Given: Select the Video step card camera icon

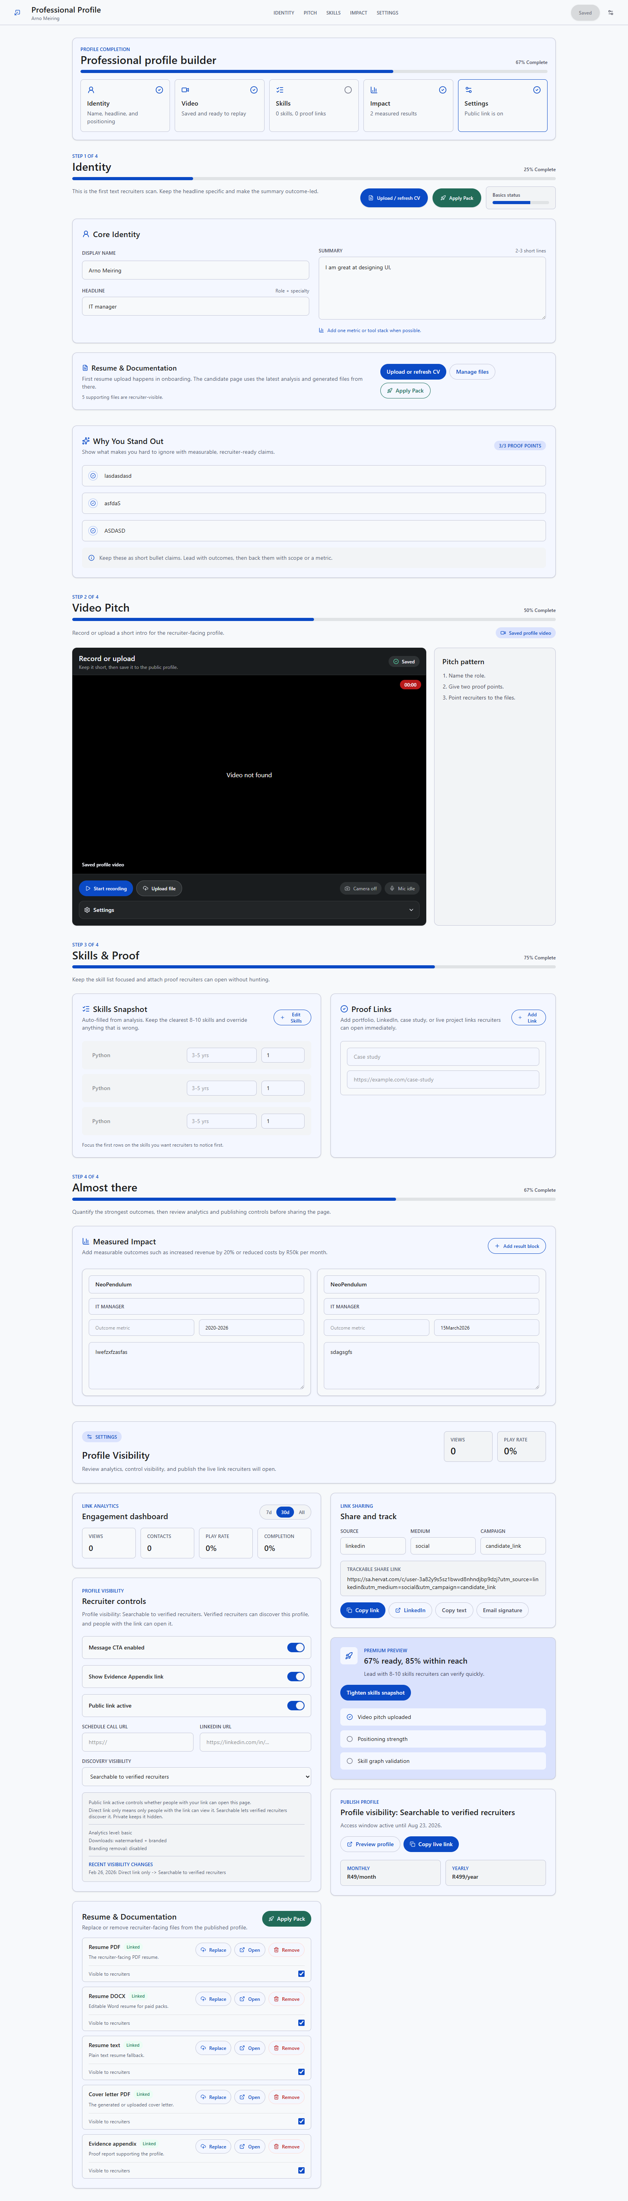Looking at the screenshot, I should pos(185,90).
